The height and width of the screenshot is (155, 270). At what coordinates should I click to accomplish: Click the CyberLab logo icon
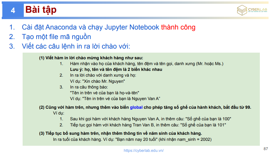pos(242,10)
